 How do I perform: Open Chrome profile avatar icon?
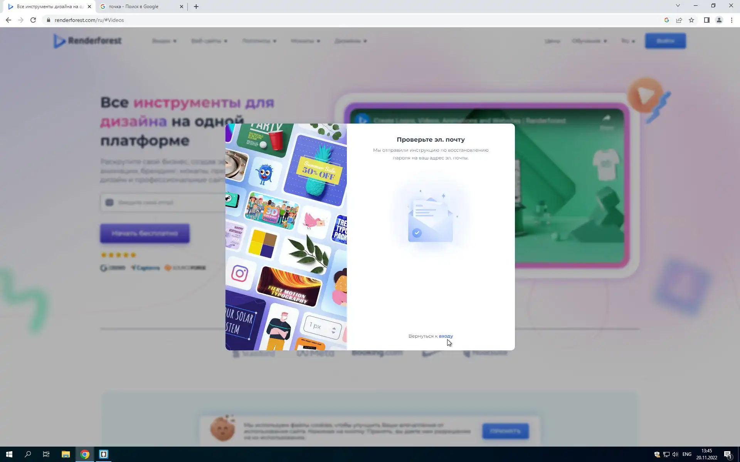pos(719,20)
